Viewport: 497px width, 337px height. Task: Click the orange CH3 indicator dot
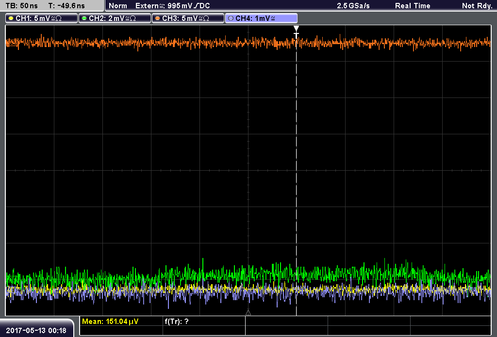[x=158, y=18]
